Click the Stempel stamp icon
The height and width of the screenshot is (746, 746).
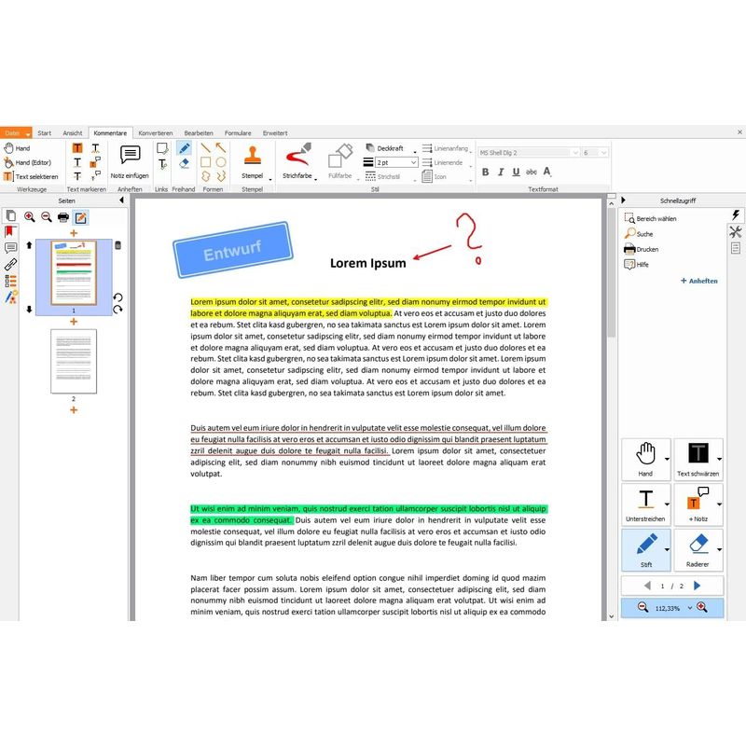[252, 155]
